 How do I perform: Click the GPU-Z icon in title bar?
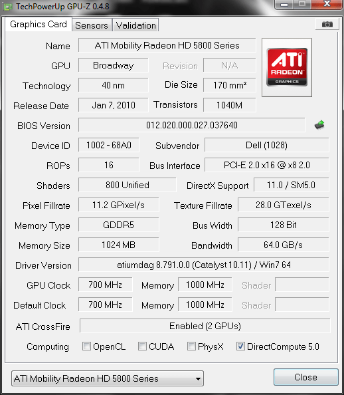click(7, 7)
